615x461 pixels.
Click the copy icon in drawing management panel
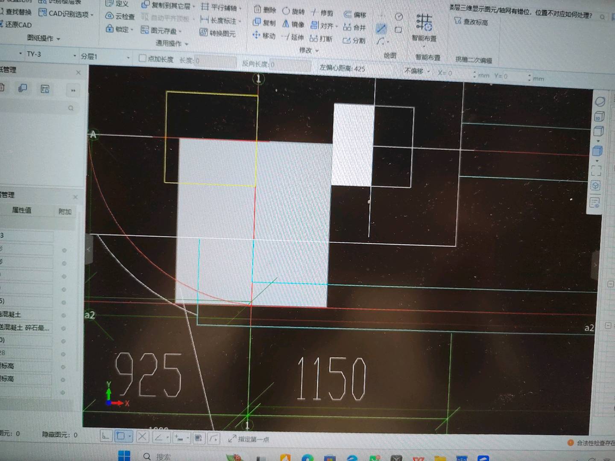[x=23, y=88]
